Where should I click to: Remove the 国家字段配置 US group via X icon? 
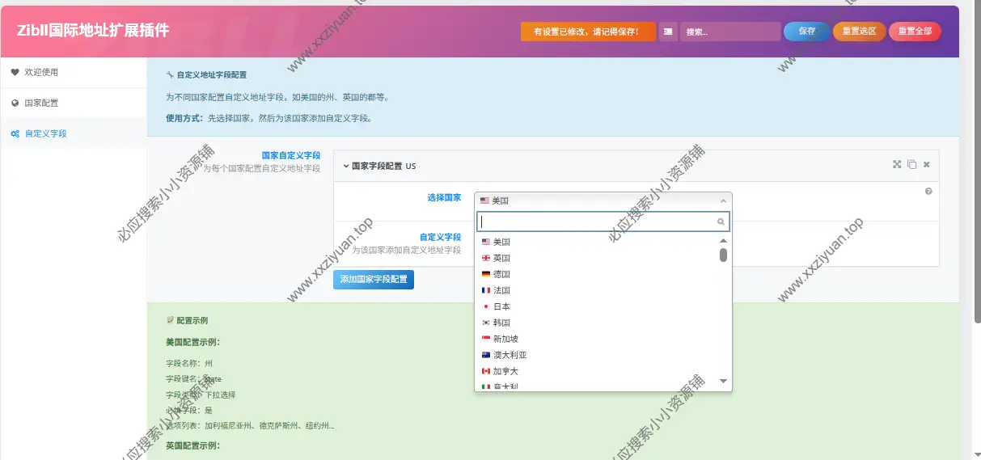927,164
